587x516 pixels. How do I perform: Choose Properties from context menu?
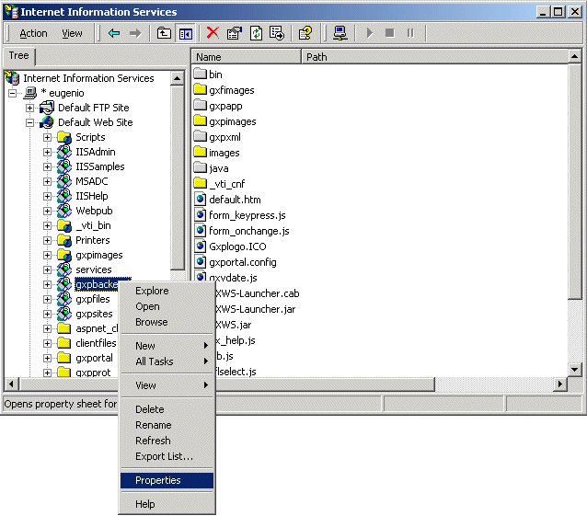point(167,480)
